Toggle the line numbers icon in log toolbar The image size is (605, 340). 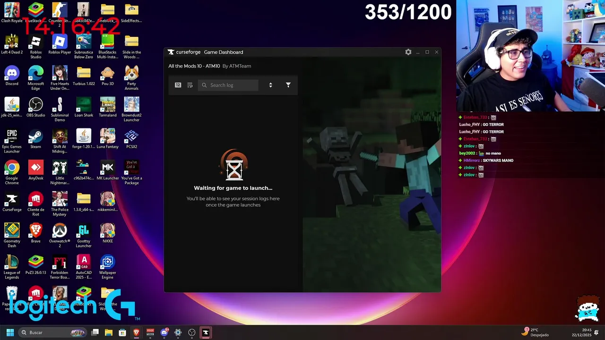178,85
